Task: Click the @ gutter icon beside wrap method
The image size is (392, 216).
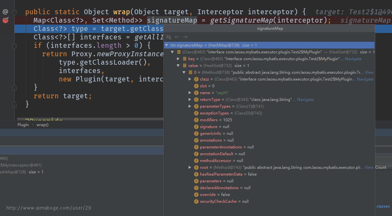Action: 5,12
